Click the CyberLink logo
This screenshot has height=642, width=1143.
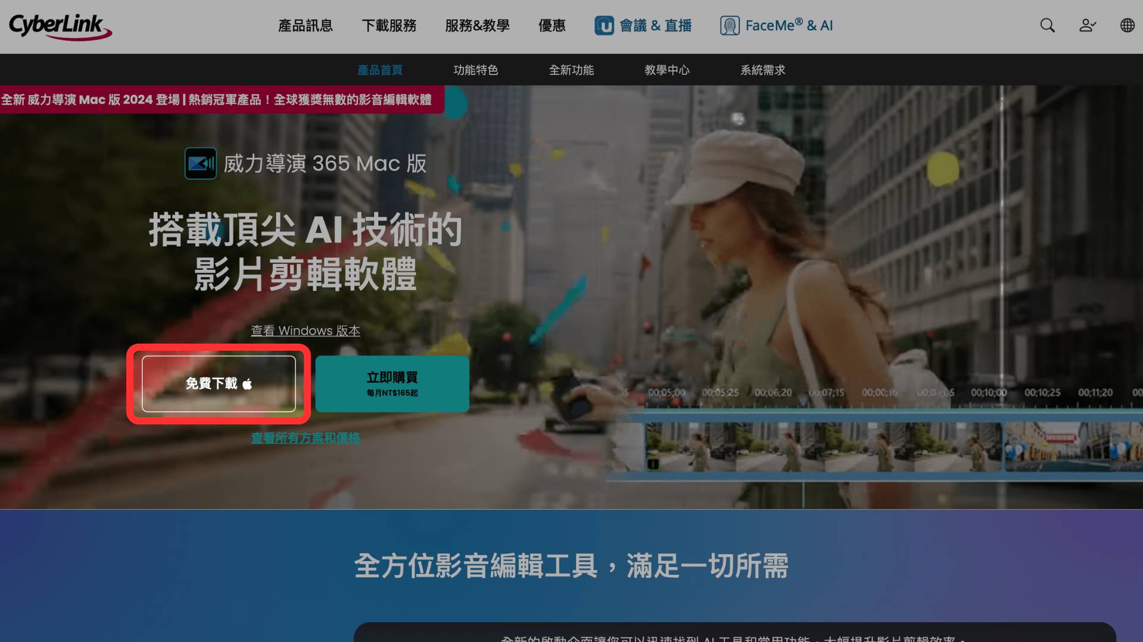(60, 26)
